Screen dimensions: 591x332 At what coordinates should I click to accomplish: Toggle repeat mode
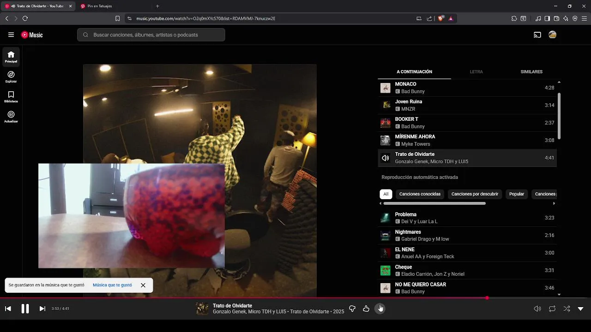(552, 308)
